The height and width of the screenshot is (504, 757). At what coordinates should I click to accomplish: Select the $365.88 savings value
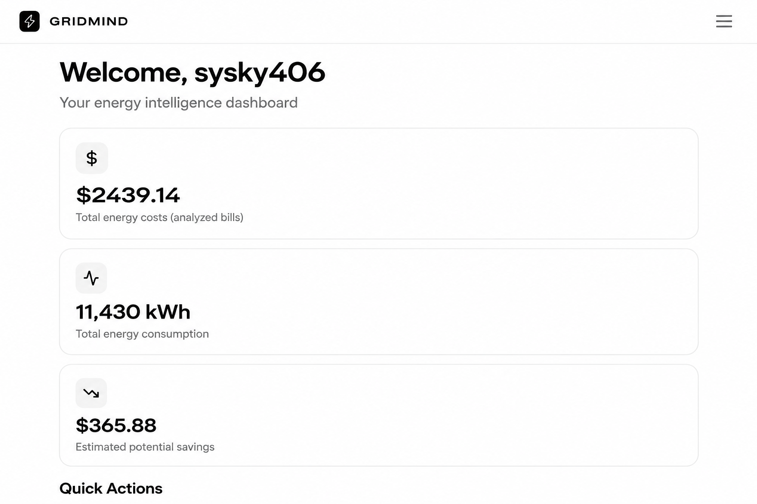click(x=116, y=425)
